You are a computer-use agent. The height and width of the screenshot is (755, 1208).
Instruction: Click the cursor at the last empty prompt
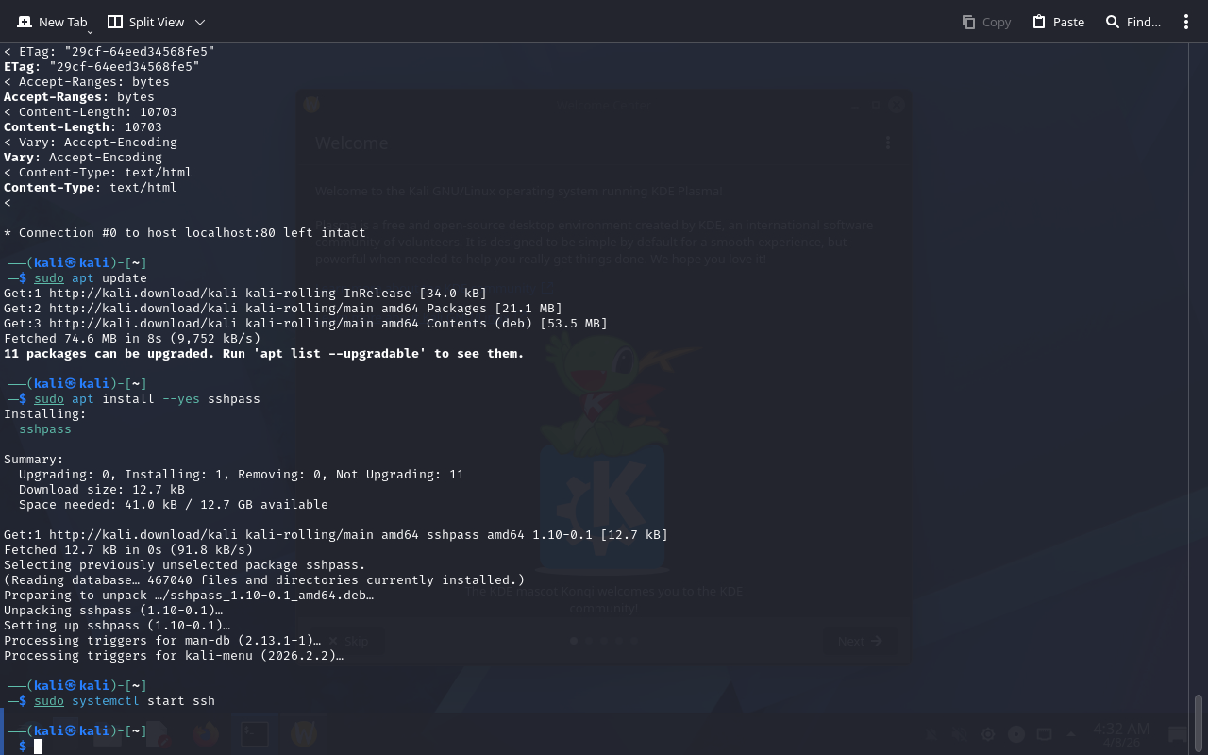click(38, 747)
